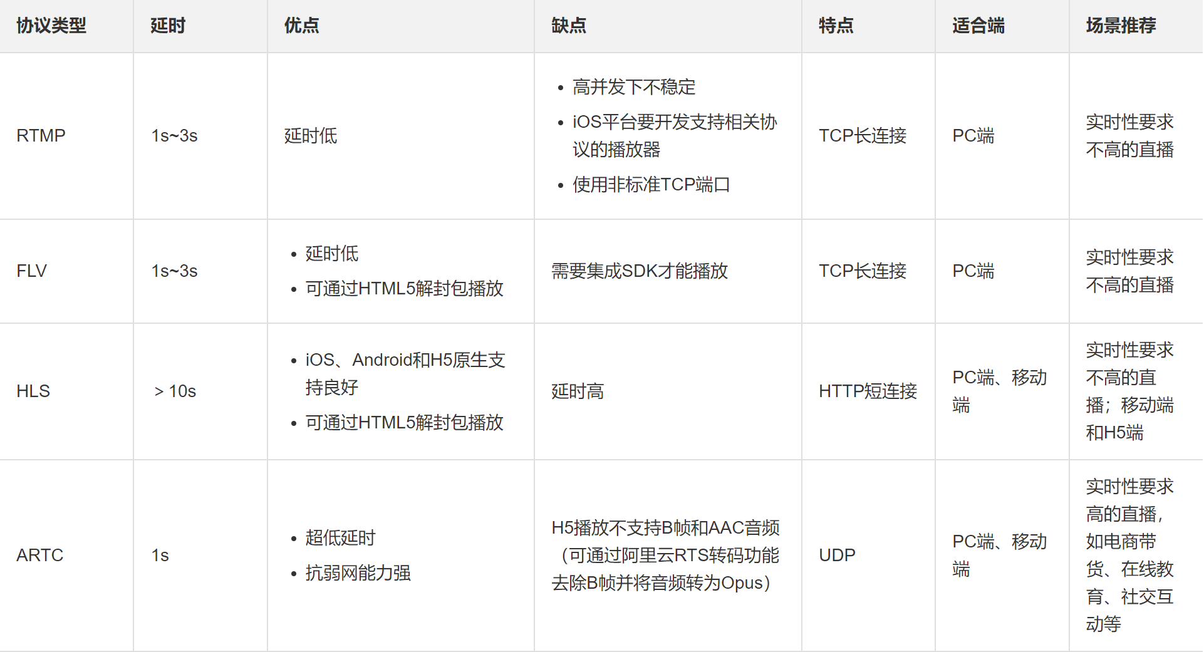Select the 优点 column header
The height and width of the screenshot is (652, 1204).
pos(300,26)
